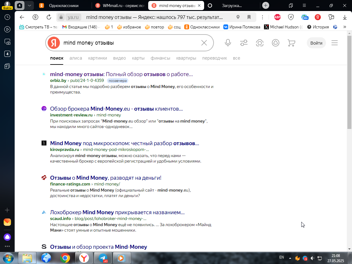Expand tab group dropdown arrow
The width and height of the screenshot is (352, 264).
29,5
